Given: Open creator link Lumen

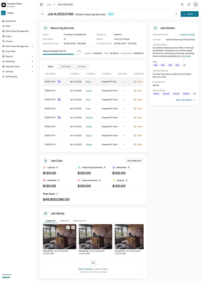Looking at the screenshot, I should pos(89,91).
